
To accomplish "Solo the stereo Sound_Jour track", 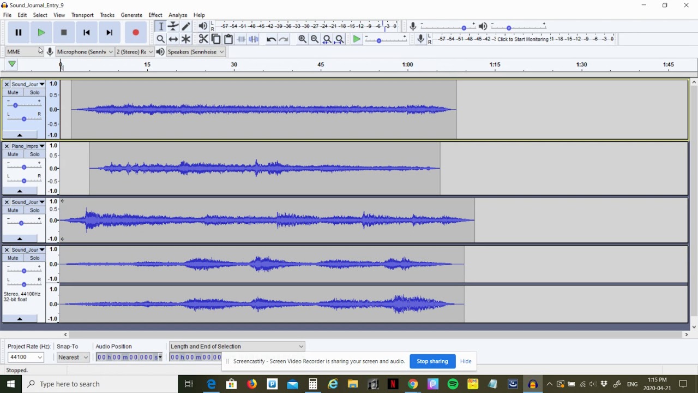I will click(34, 258).
